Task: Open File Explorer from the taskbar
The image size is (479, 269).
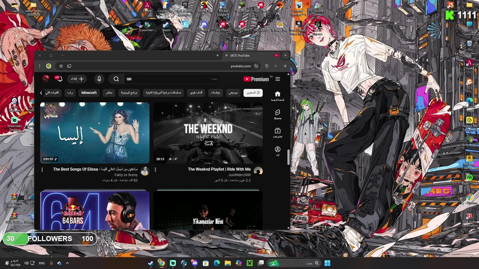Action: click(228, 263)
